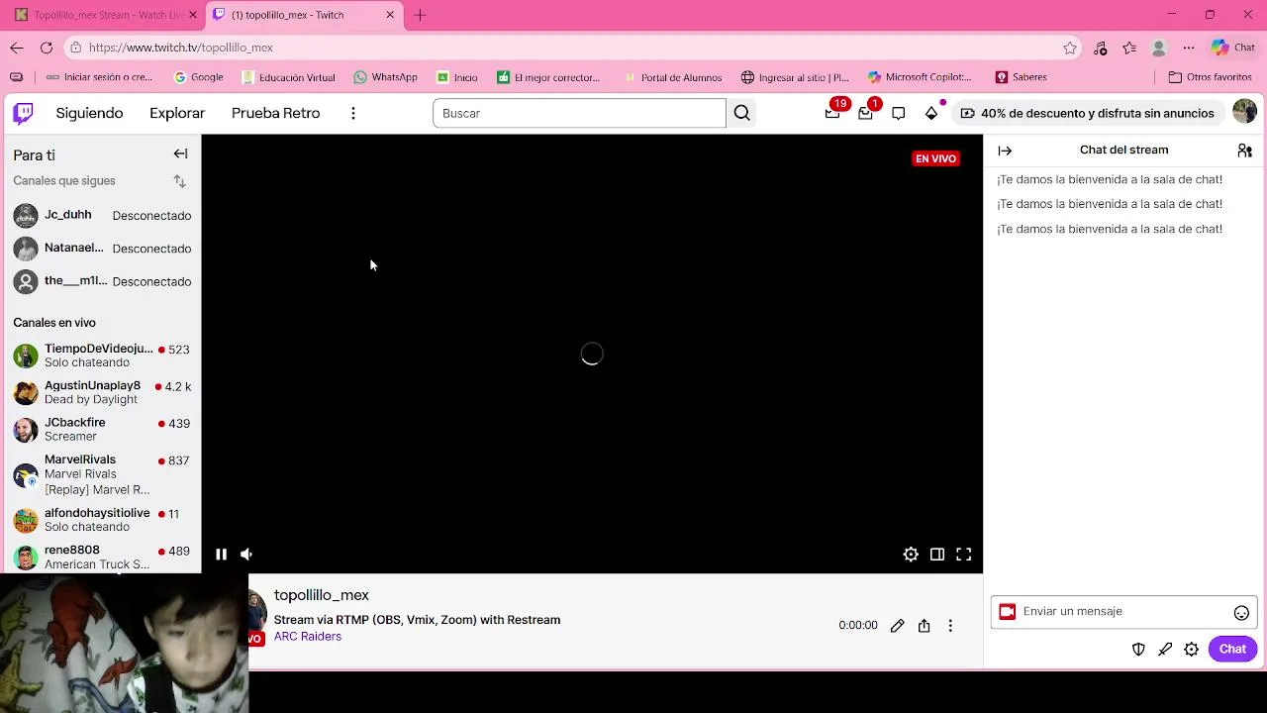Reload the browser page
The height and width of the screenshot is (713, 1267).
[x=47, y=48]
